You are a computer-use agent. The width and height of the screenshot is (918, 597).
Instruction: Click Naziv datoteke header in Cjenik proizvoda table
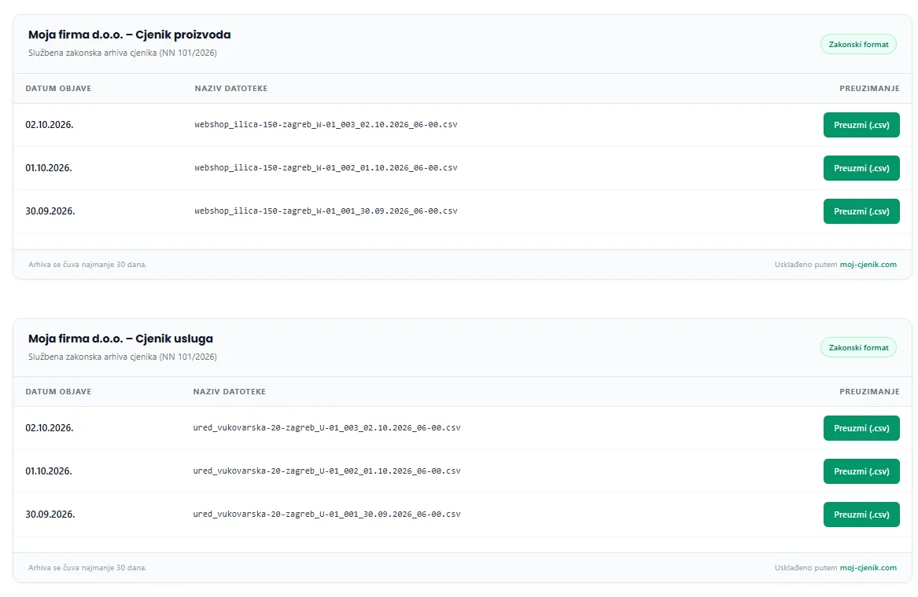click(x=230, y=88)
